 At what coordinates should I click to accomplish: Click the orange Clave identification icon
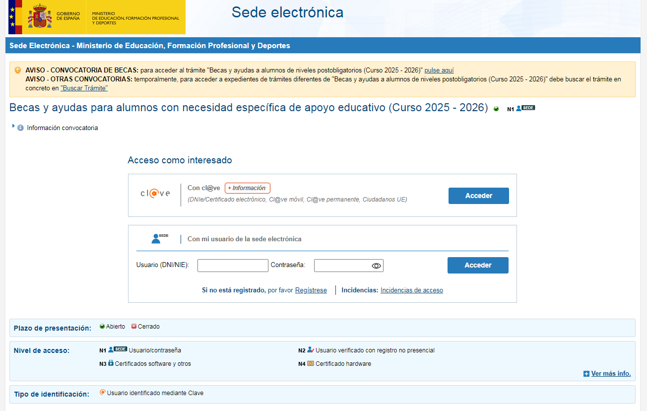[103, 393]
